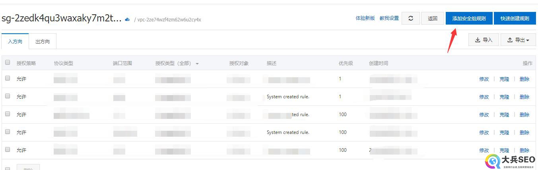
Task: Click the 授权策略 column header
Action: pyautogui.click(x=26, y=63)
